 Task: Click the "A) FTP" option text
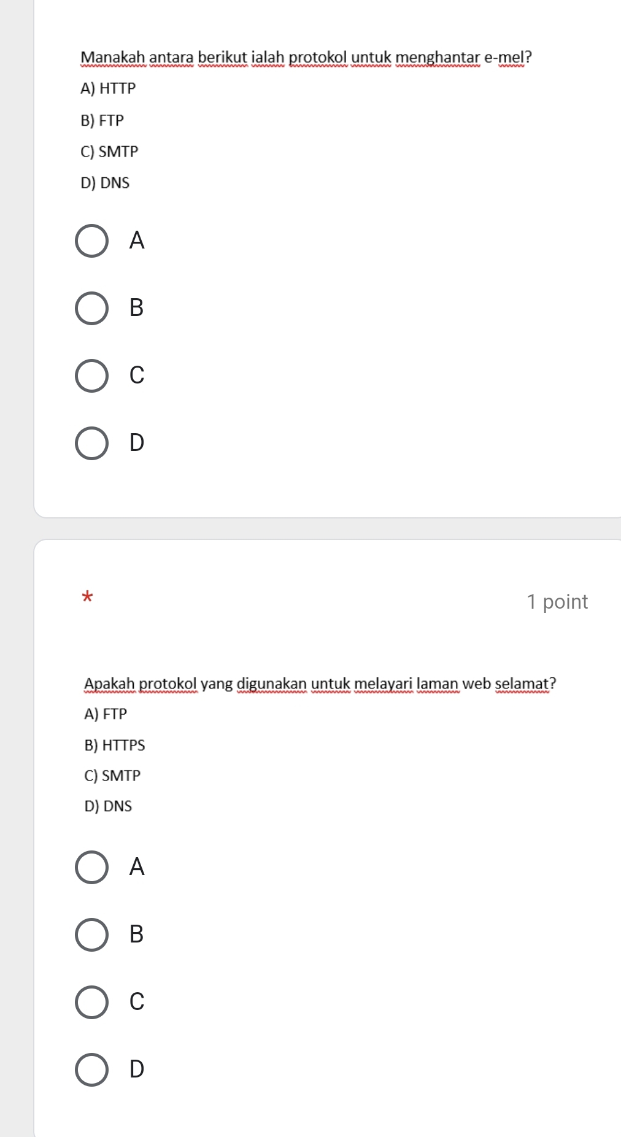coord(106,714)
